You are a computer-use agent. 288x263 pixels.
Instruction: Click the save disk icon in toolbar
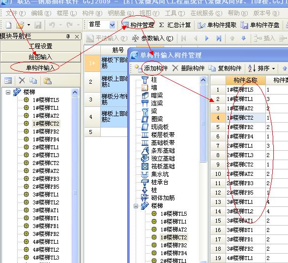[x=38, y=25]
